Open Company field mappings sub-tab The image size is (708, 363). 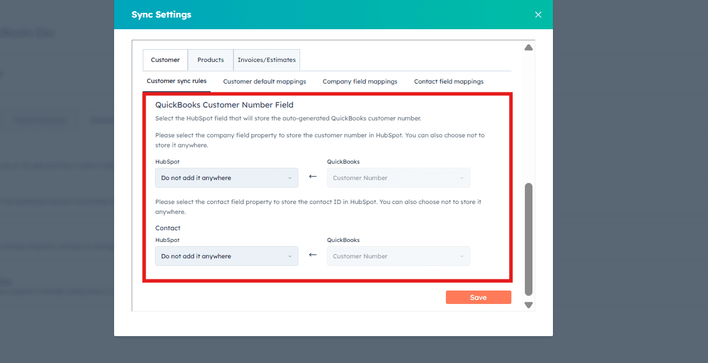360,82
